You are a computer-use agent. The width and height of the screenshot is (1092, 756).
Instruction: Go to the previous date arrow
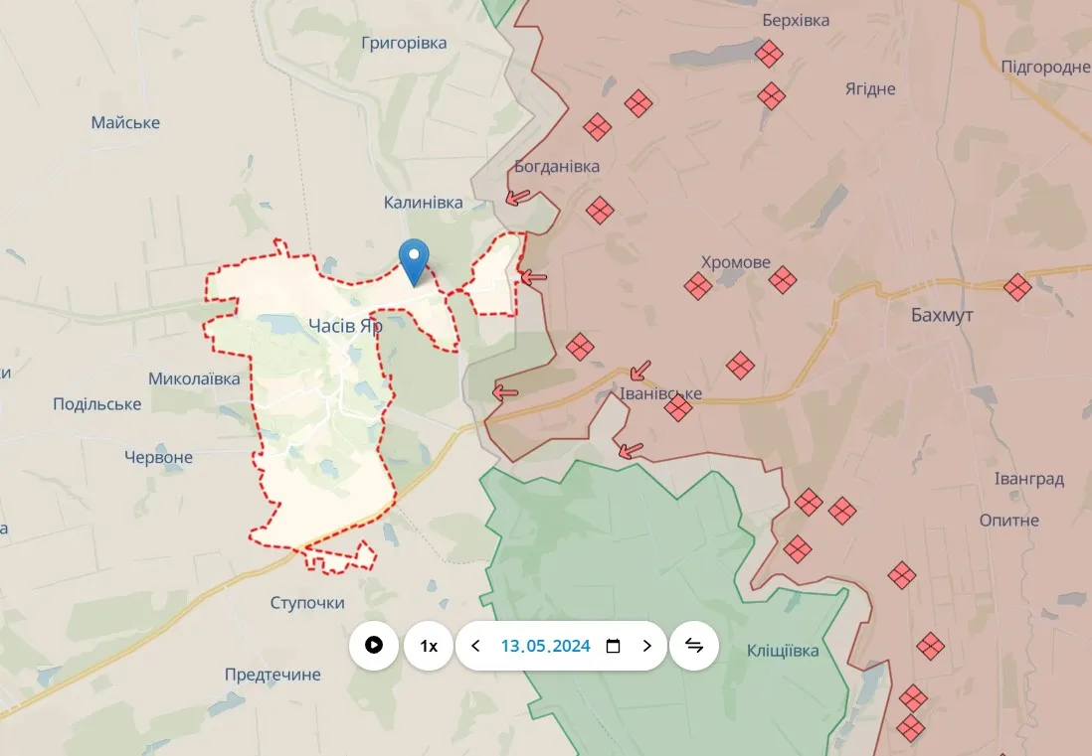[475, 646]
